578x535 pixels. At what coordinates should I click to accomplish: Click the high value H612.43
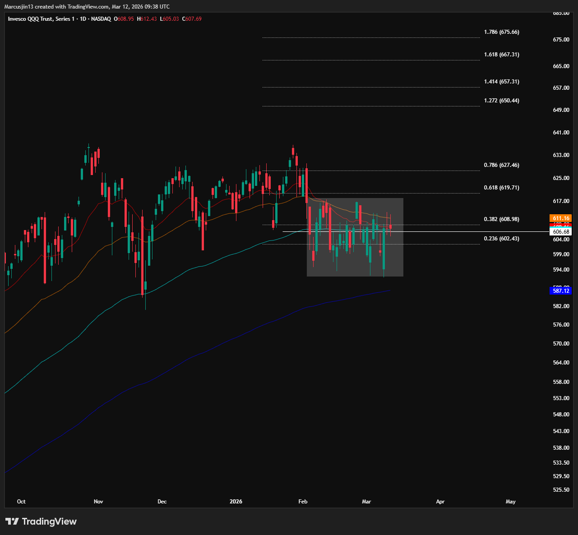coord(147,19)
